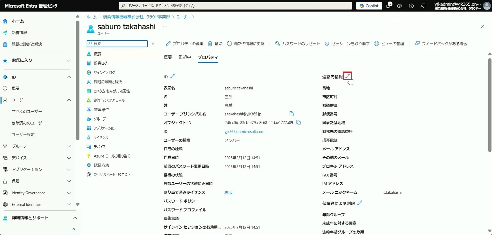The width and height of the screenshot is (492, 235).
Task: Edit 保護者による制限 with the pencil icon
Action: pyautogui.click(x=360, y=203)
